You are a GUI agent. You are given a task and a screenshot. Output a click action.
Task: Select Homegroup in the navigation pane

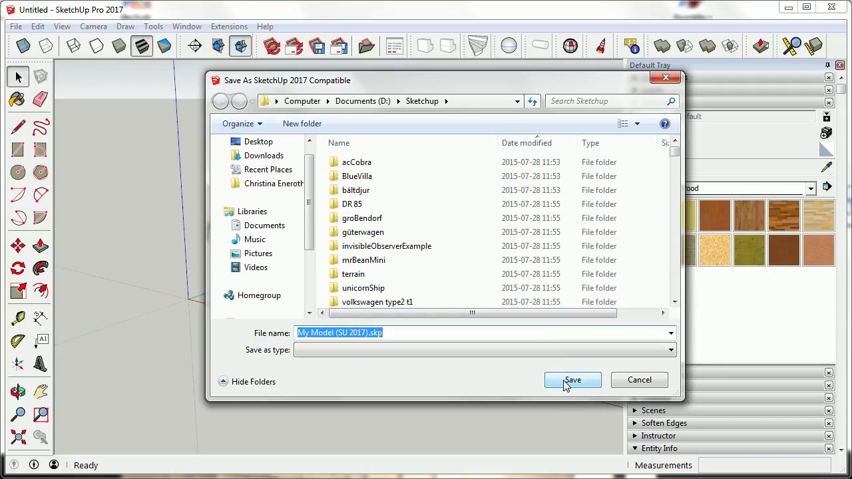tap(259, 295)
